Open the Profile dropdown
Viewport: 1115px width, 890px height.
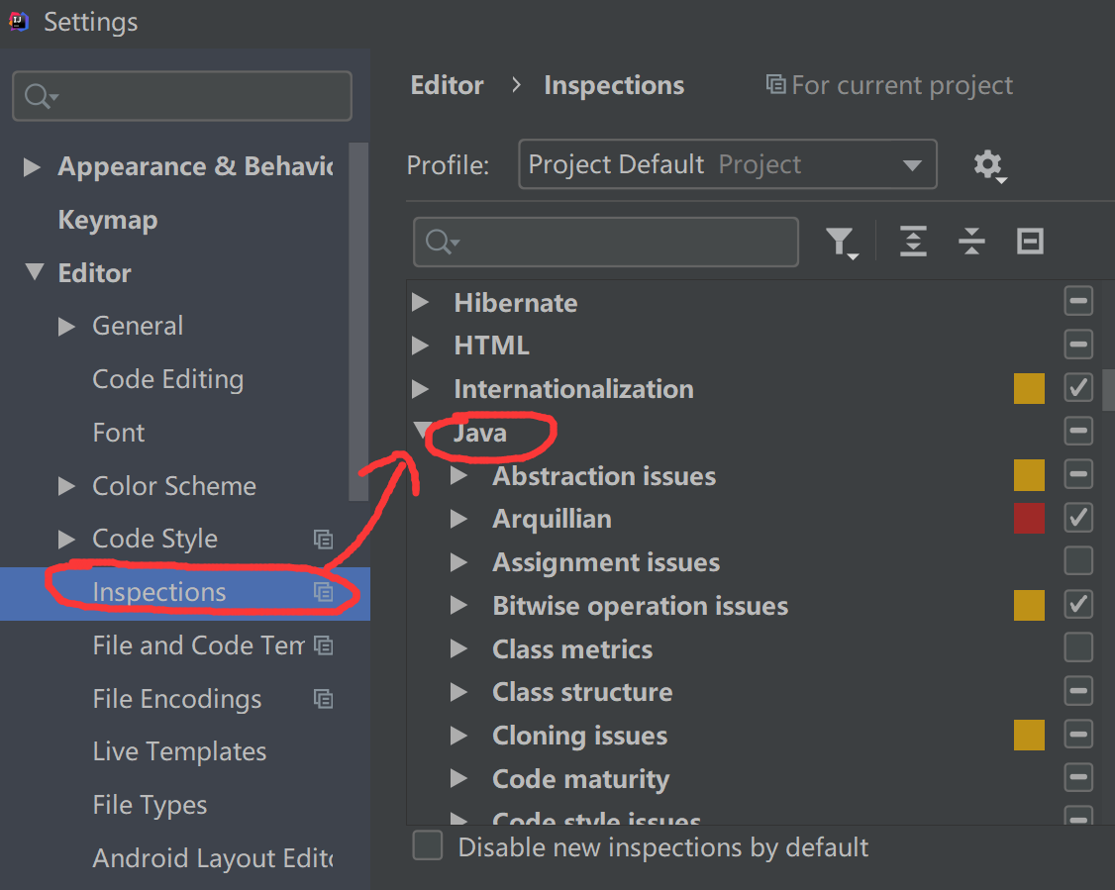[x=728, y=164]
